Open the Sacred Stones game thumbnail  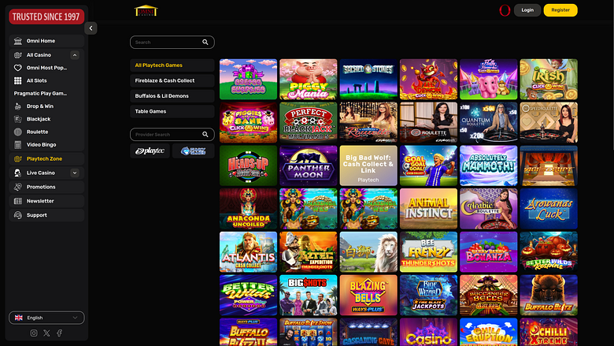[368, 80]
